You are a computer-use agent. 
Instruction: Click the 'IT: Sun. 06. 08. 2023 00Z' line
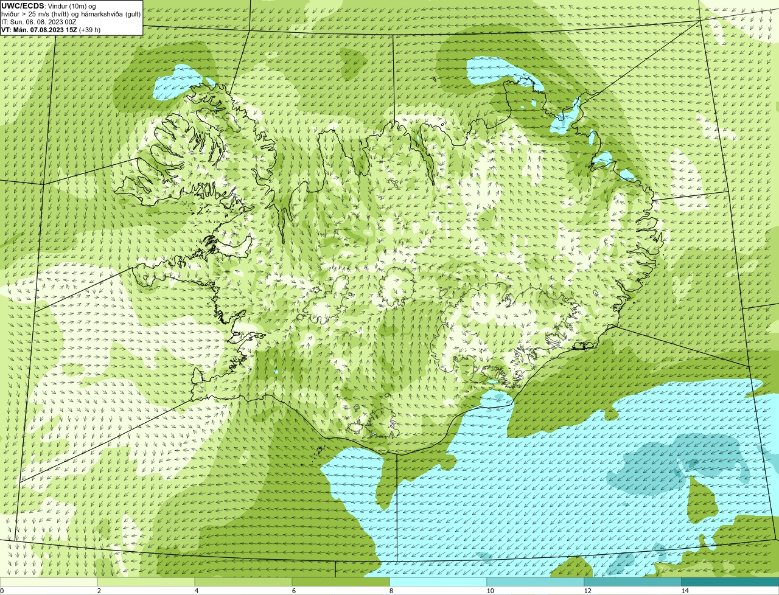point(39,22)
